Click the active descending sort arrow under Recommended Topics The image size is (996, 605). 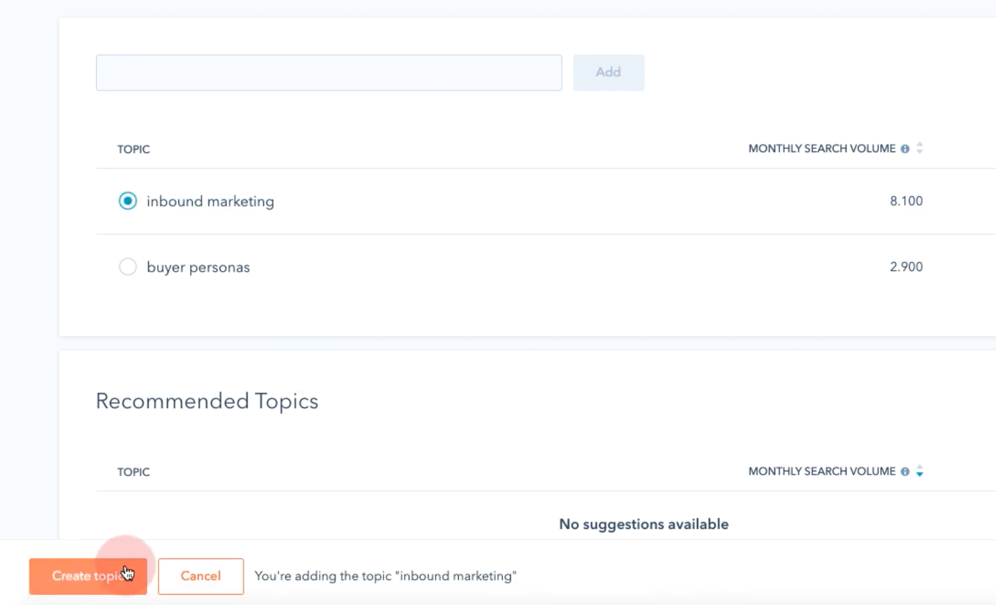click(919, 474)
